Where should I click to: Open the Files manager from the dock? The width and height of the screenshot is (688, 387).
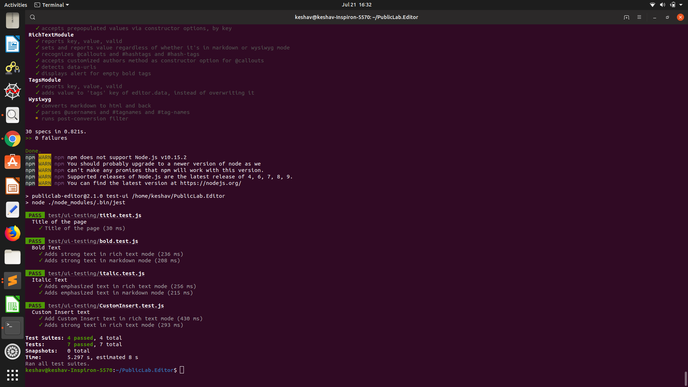tap(13, 257)
